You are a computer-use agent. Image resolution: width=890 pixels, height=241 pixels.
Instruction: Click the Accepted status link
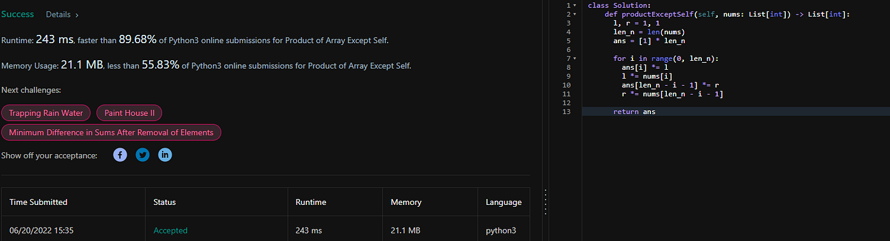click(170, 230)
